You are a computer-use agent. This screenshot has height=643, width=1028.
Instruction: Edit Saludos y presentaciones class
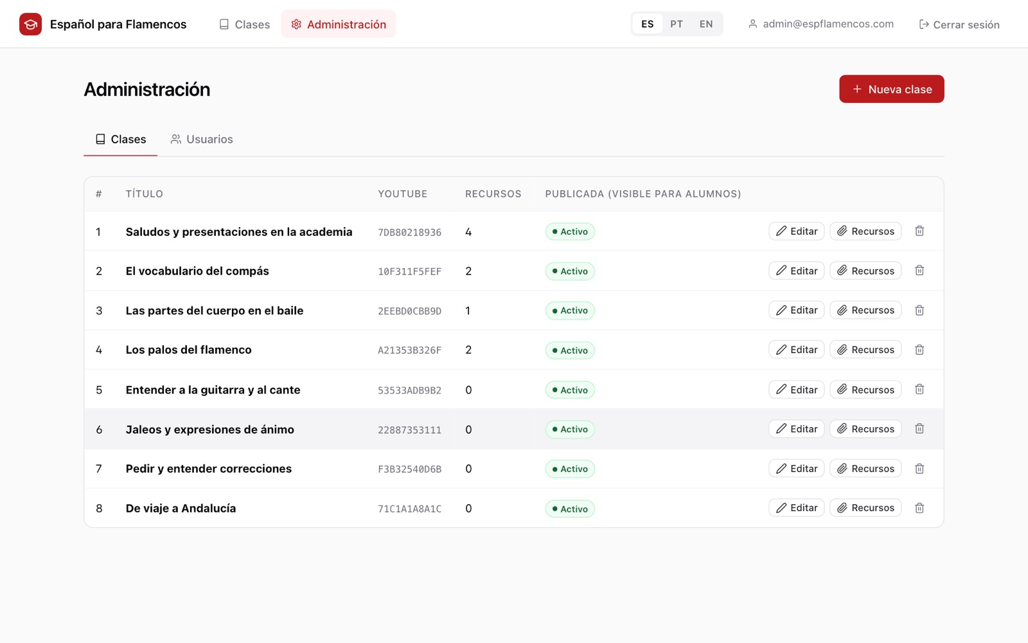click(797, 231)
